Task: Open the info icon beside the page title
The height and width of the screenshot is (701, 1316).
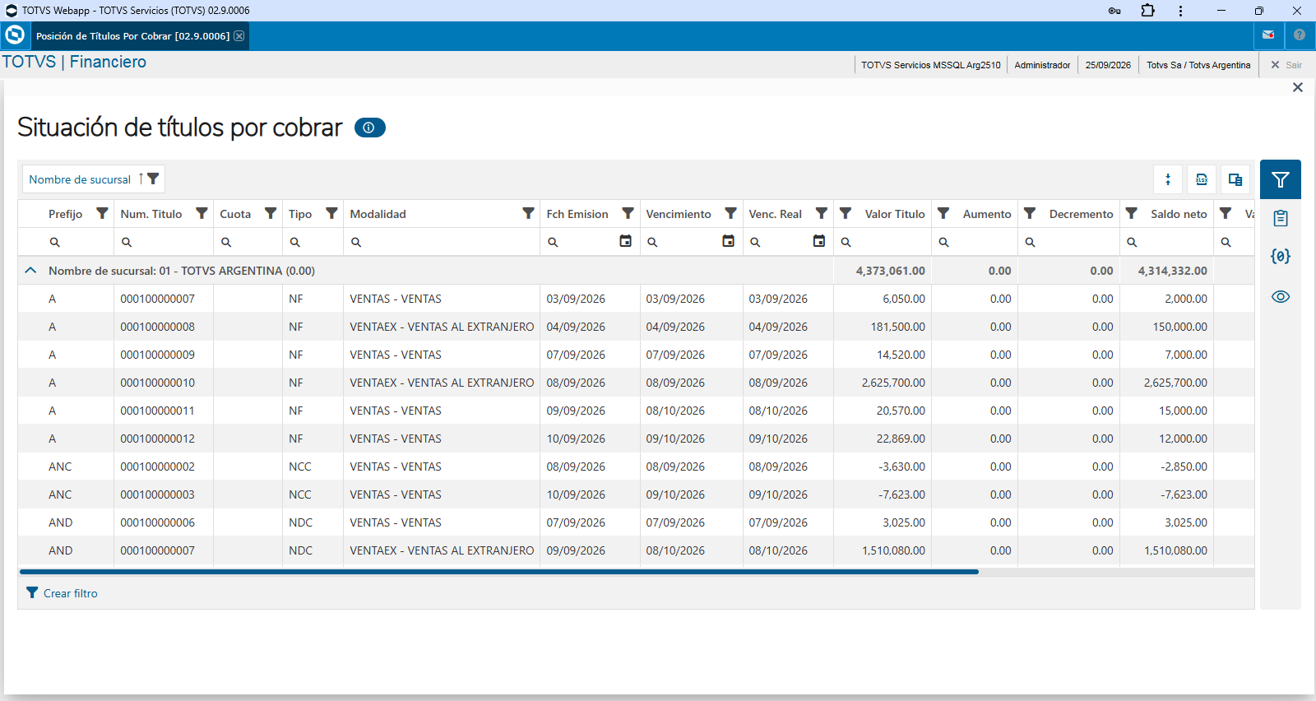Action: click(x=369, y=128)
